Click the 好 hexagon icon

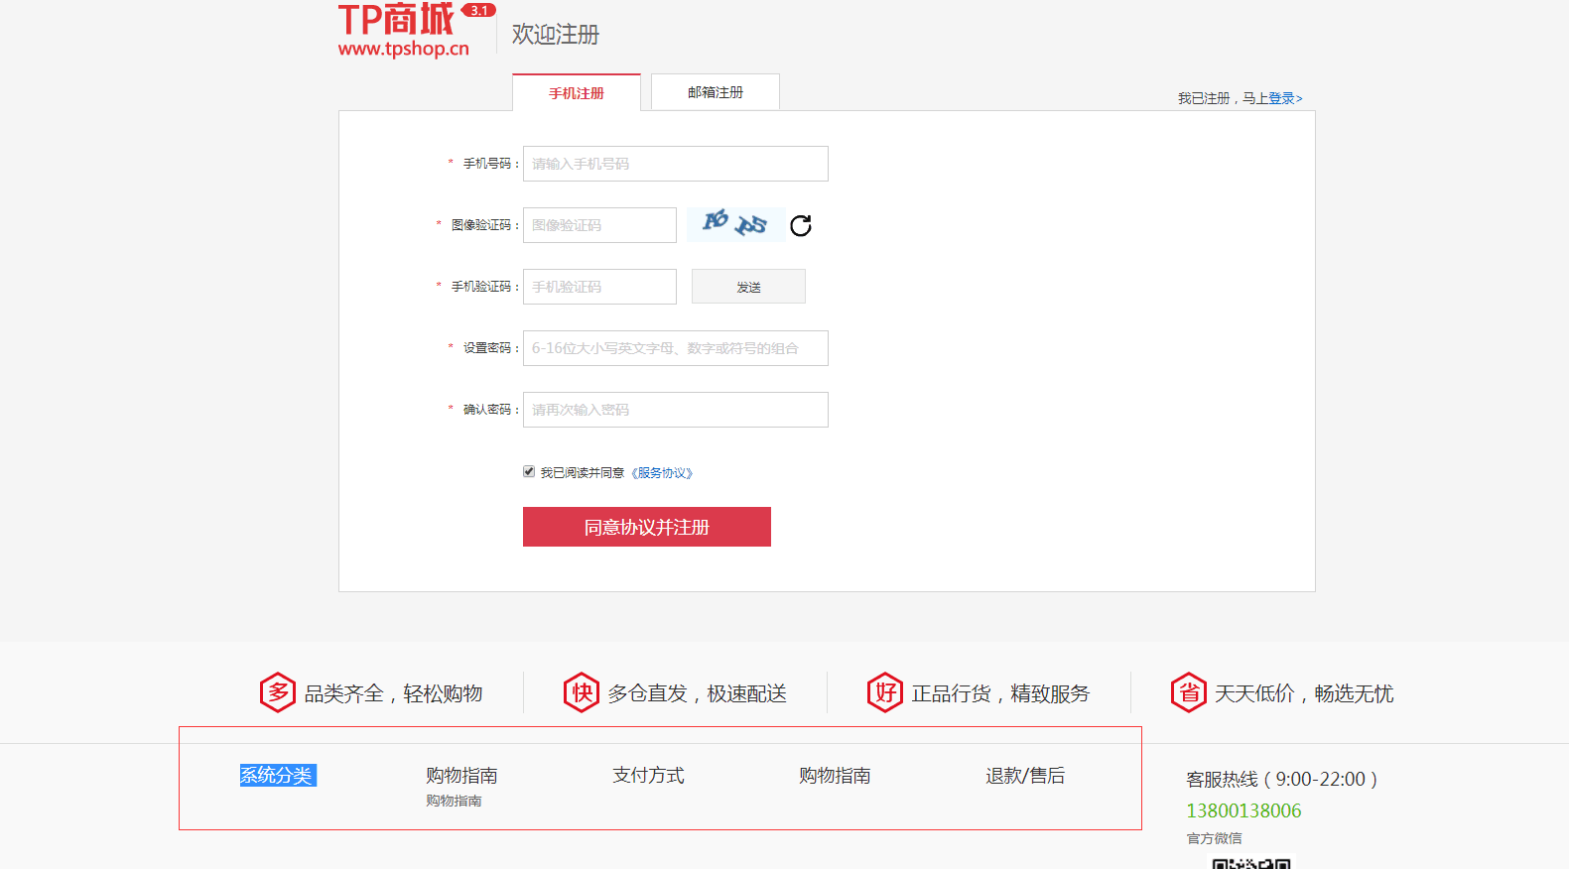pos(885,692)
